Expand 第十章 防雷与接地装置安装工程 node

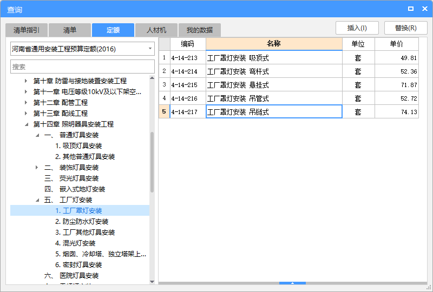click(x=25, y=81)
